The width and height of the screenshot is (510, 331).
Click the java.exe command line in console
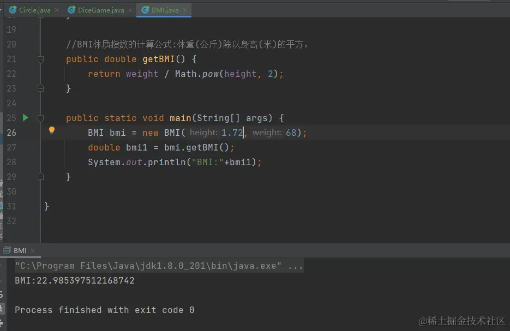coord(159,266)
